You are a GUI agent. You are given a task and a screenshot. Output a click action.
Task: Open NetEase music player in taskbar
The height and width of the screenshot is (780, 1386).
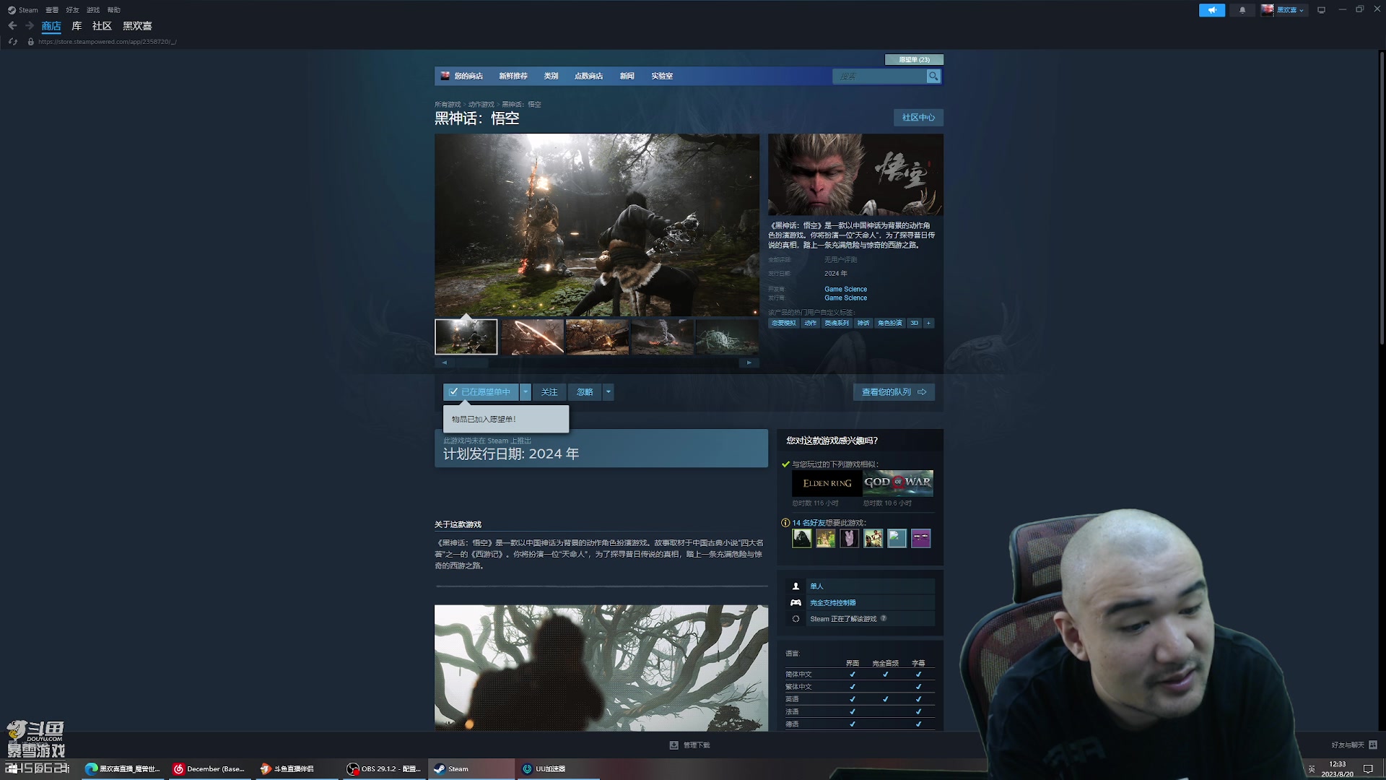click(x=209, y=769)
